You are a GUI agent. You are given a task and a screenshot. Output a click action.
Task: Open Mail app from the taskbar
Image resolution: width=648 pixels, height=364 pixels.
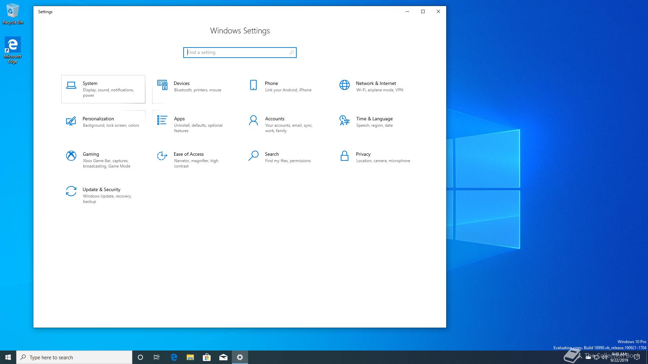click(223, 357)
